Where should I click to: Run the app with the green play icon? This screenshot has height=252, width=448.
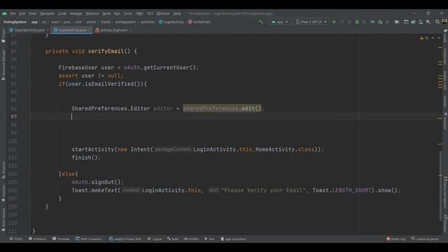(x=334, y=22)
